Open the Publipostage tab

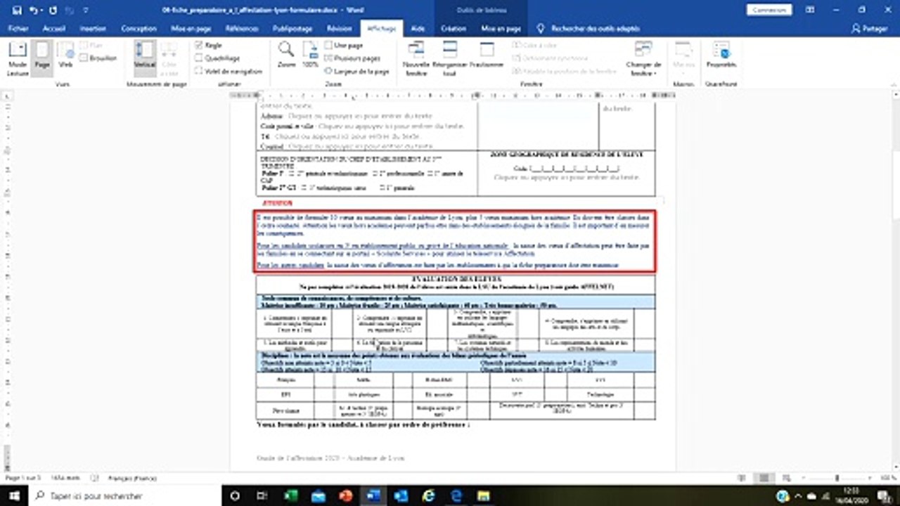pos(292,29)
